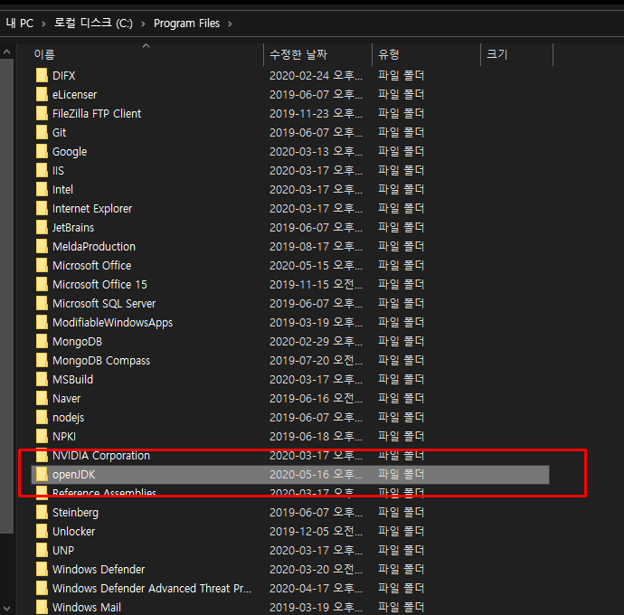Click date 2020-03-13 of Google row
Screen dimensions: 624x615
coord(316,151)
